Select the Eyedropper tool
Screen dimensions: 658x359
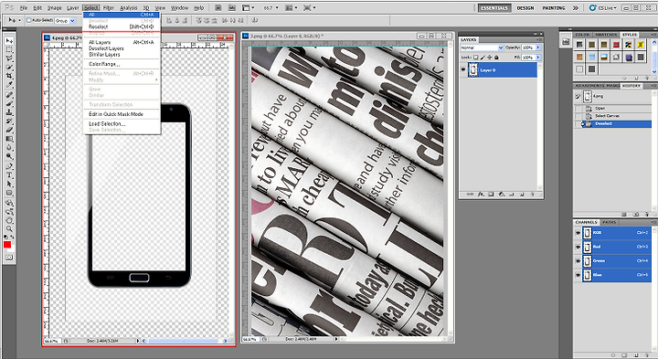pos(9,85)
